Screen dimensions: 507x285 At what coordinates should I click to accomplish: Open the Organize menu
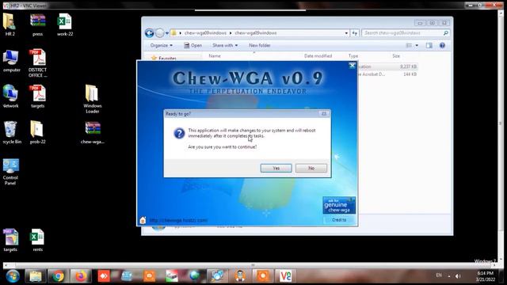[162, 46]
